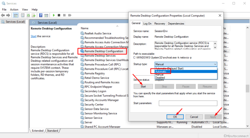The image size is (250, 138).
Task: Click the Forward arrow in the toolbar
Action: click(x=8, y=15)
